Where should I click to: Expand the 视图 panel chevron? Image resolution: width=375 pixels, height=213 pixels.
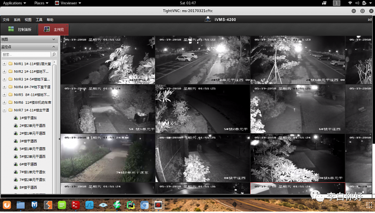(54, 39)
